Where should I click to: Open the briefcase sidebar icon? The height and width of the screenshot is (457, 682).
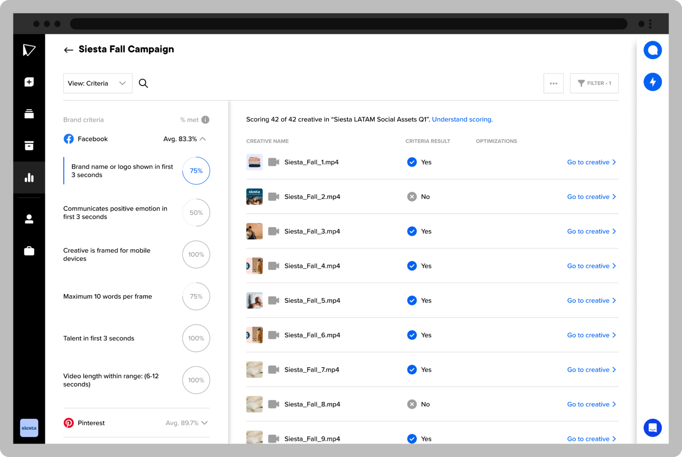pyautogui.click(x=29, y=251)
